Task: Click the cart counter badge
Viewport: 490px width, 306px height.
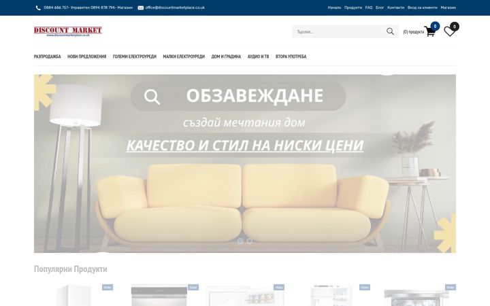Action: point(435,27)
